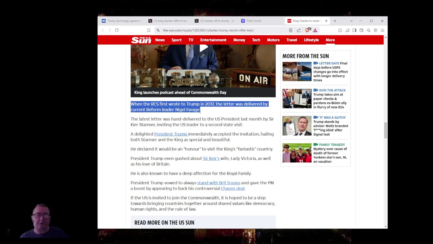
Task: Open a new browser tab
Action: point(335,21)
